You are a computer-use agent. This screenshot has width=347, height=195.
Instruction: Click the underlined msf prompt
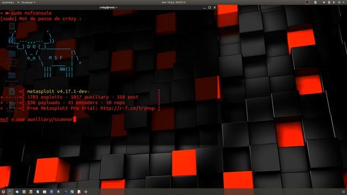tap(4, 119)
